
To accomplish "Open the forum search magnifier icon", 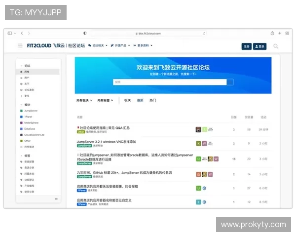I will tap(276, 46).
